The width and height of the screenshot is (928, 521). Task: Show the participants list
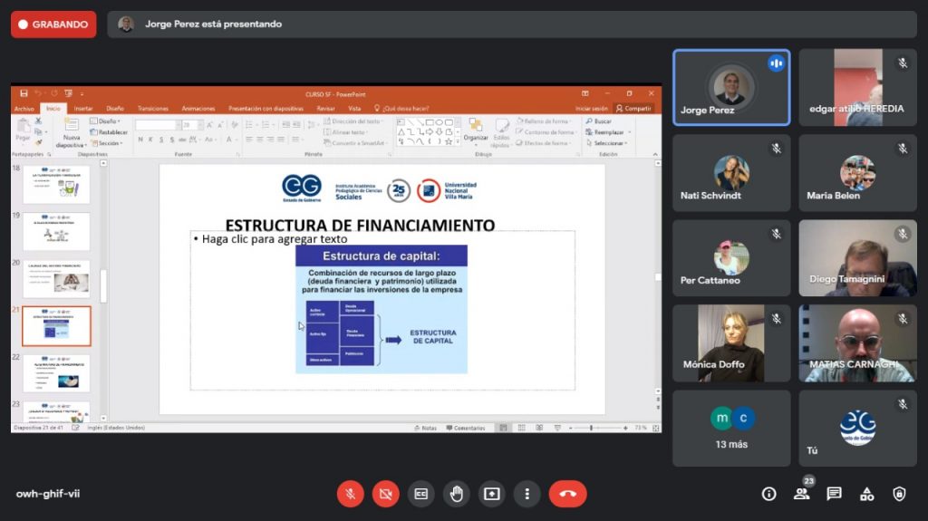point(801,494)
